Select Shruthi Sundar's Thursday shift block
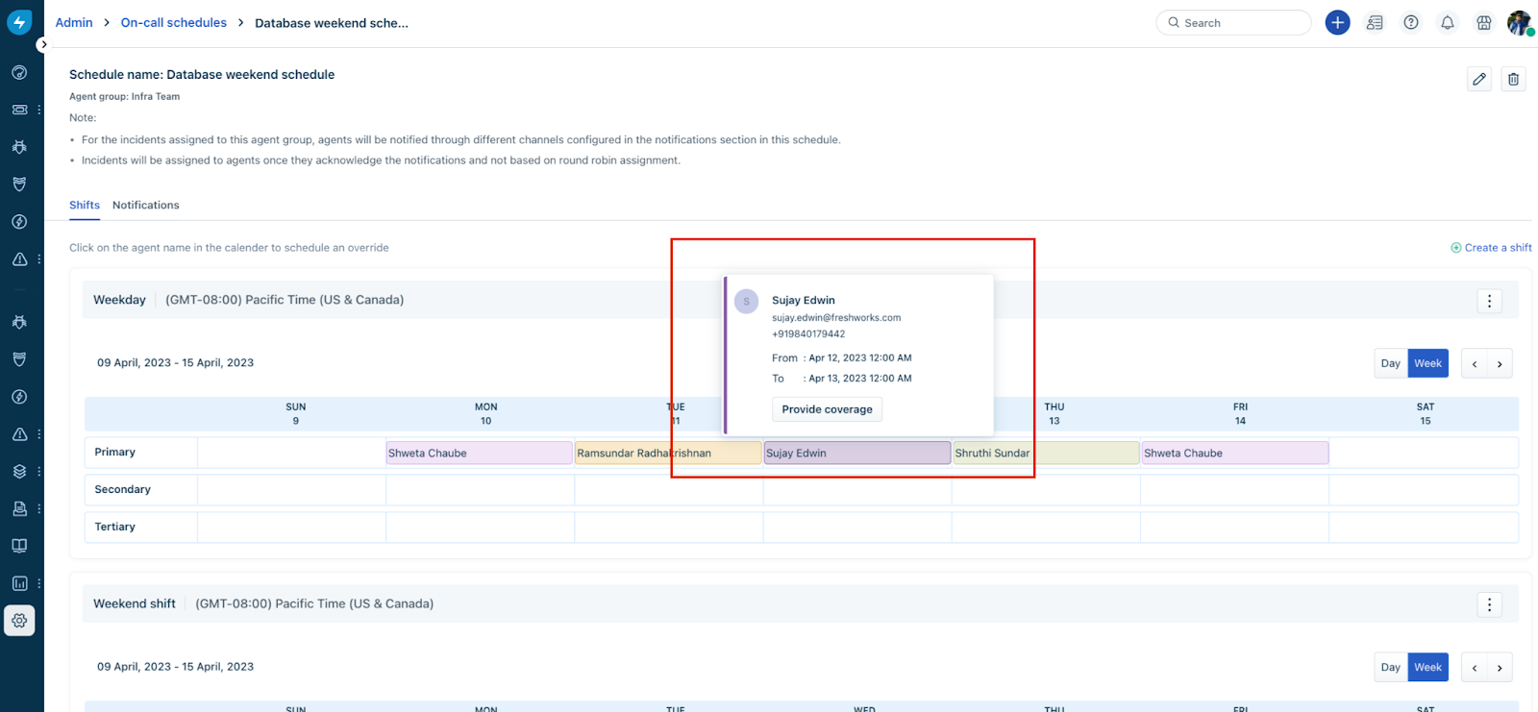Image resolution: width=1538 pixels, height=712 pixels. (1046, 453)
